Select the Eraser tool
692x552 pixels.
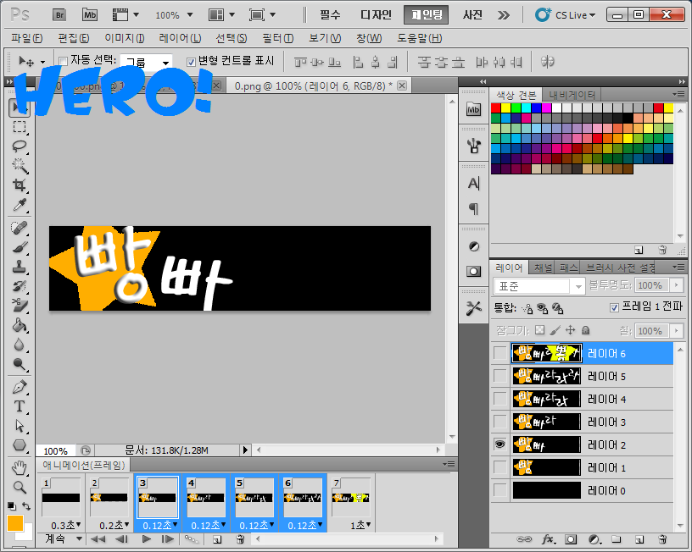click(19, 306)
